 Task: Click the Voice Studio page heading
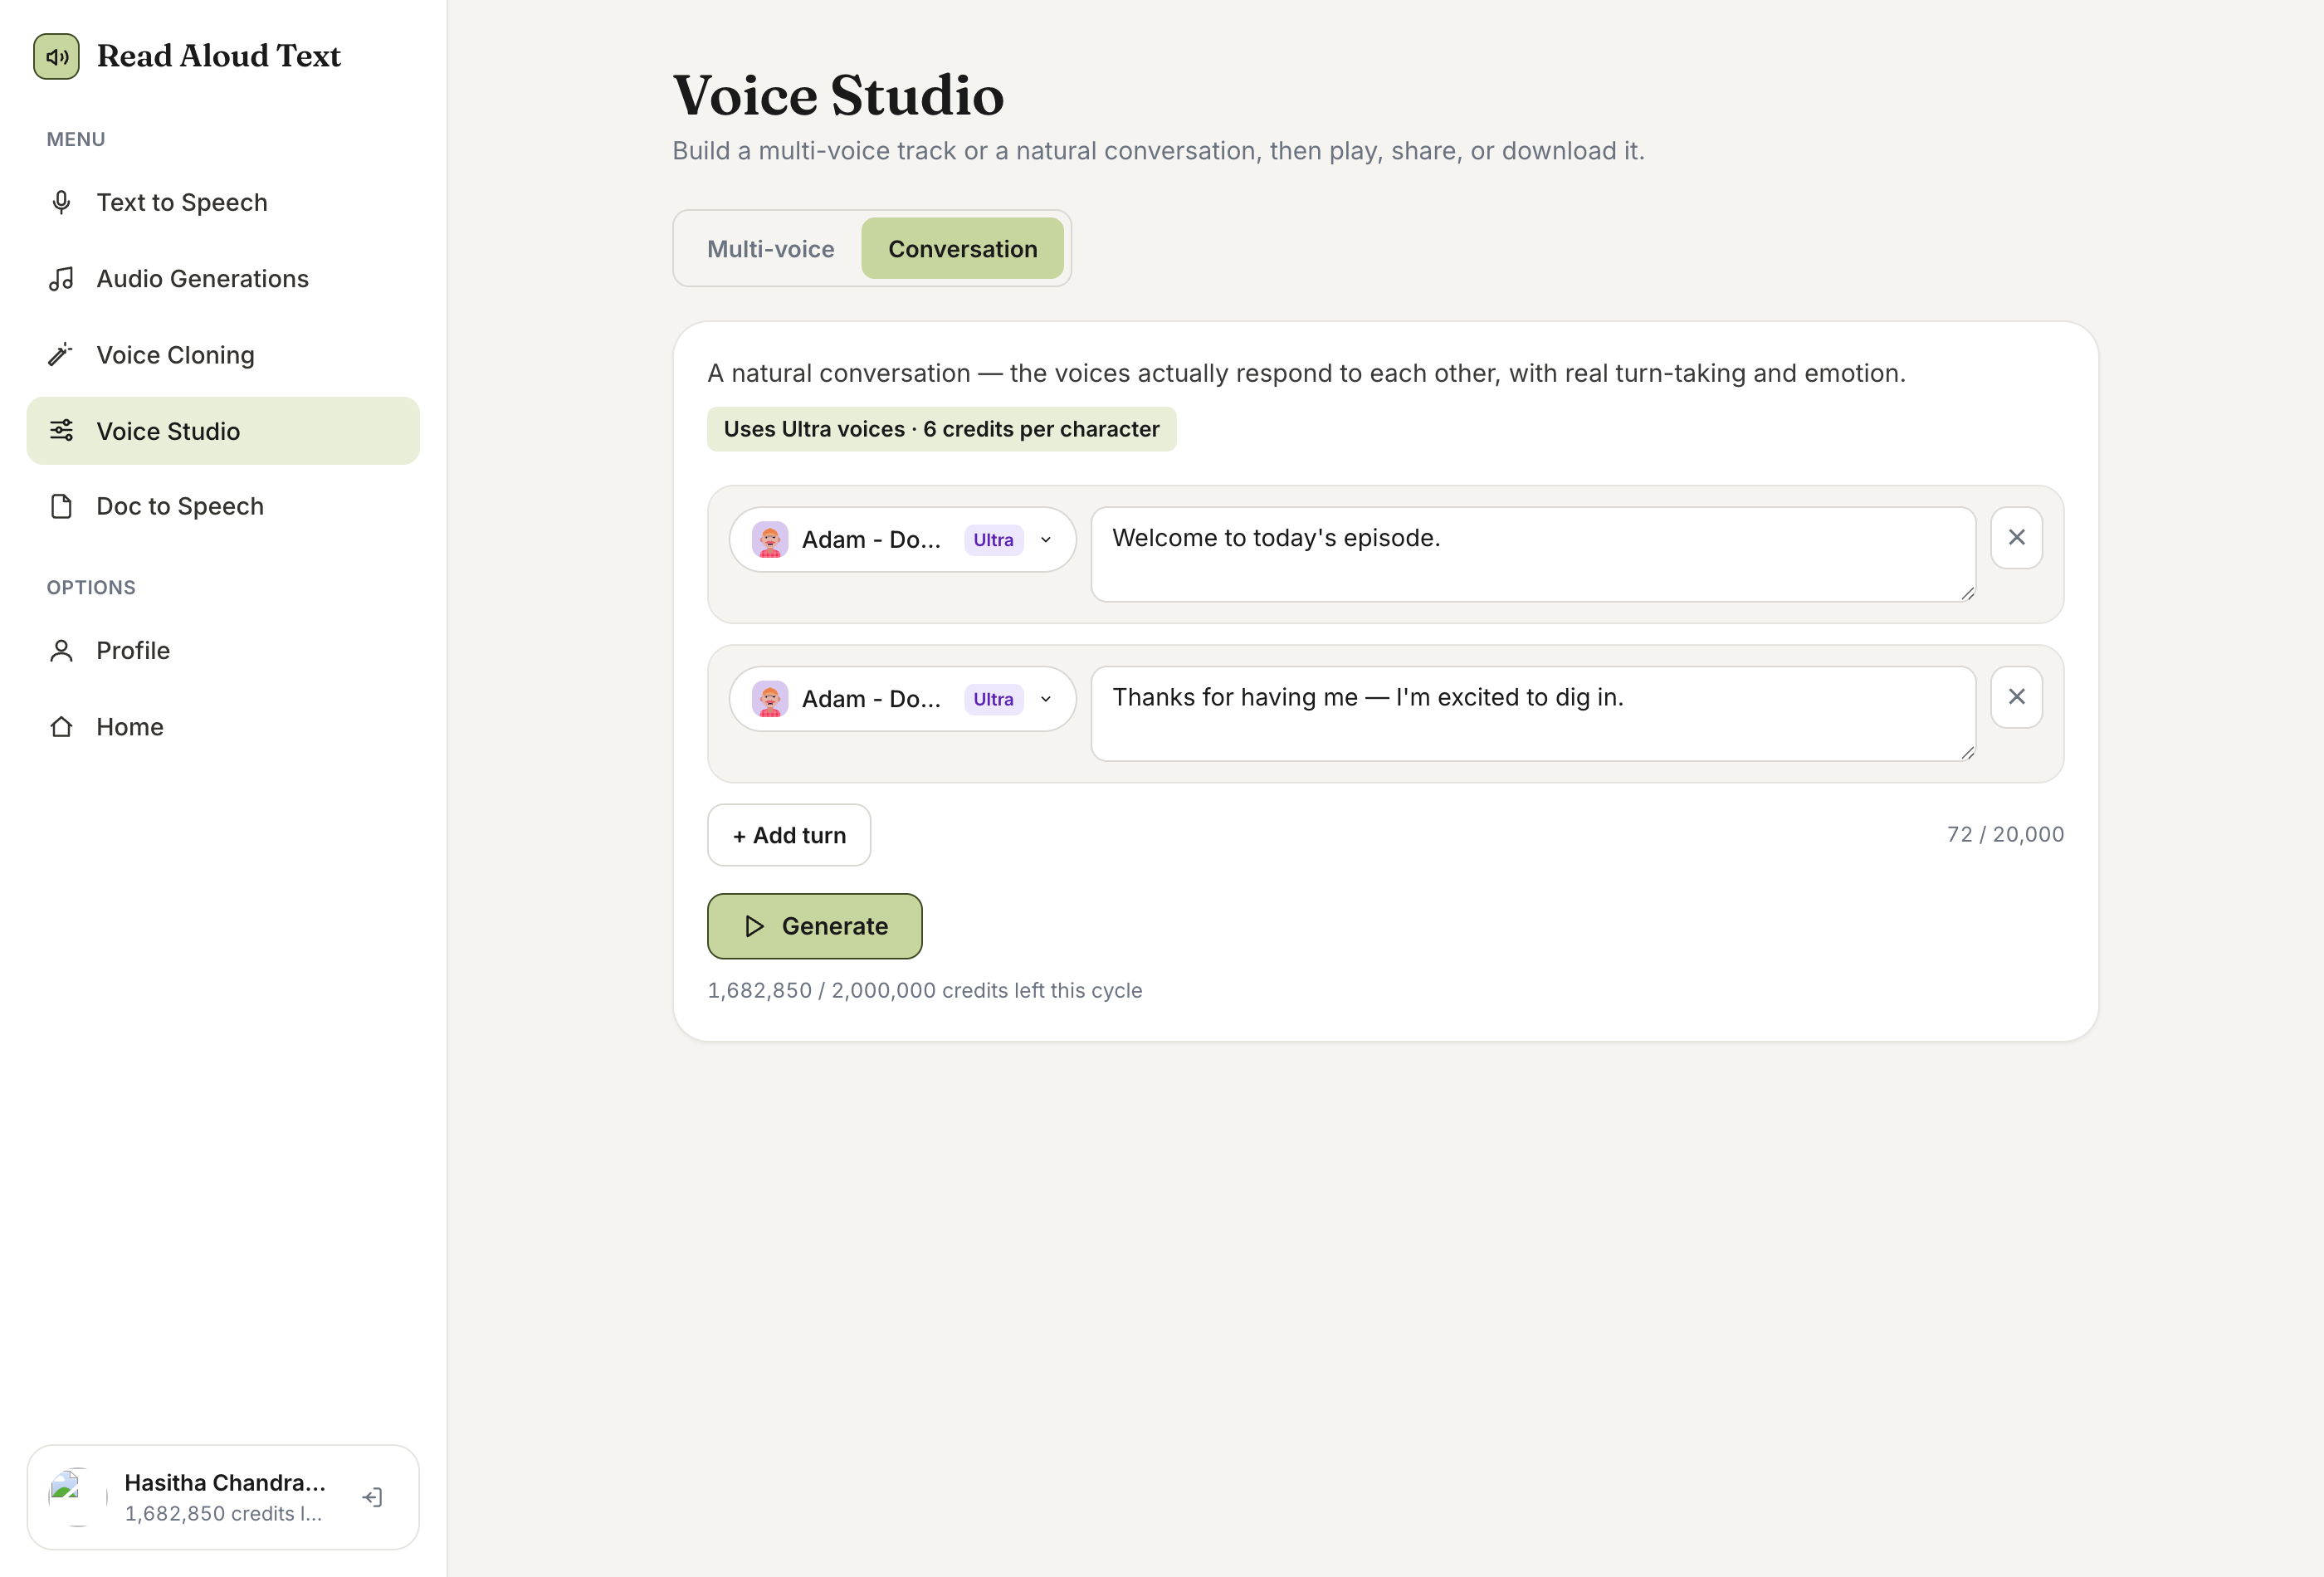838,95
